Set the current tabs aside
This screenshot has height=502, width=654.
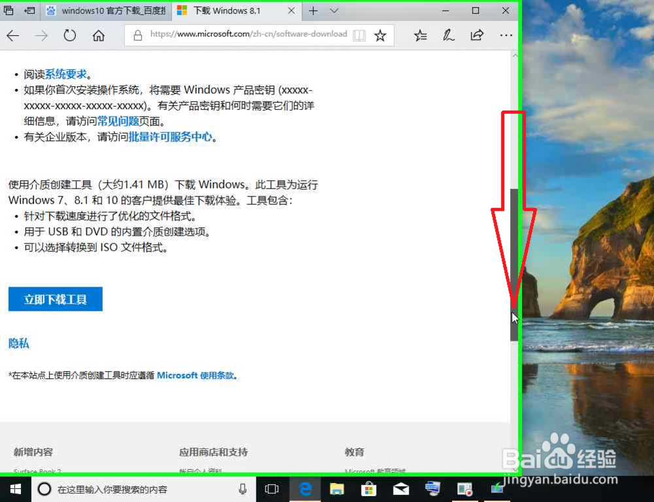[x=29, y=10]
